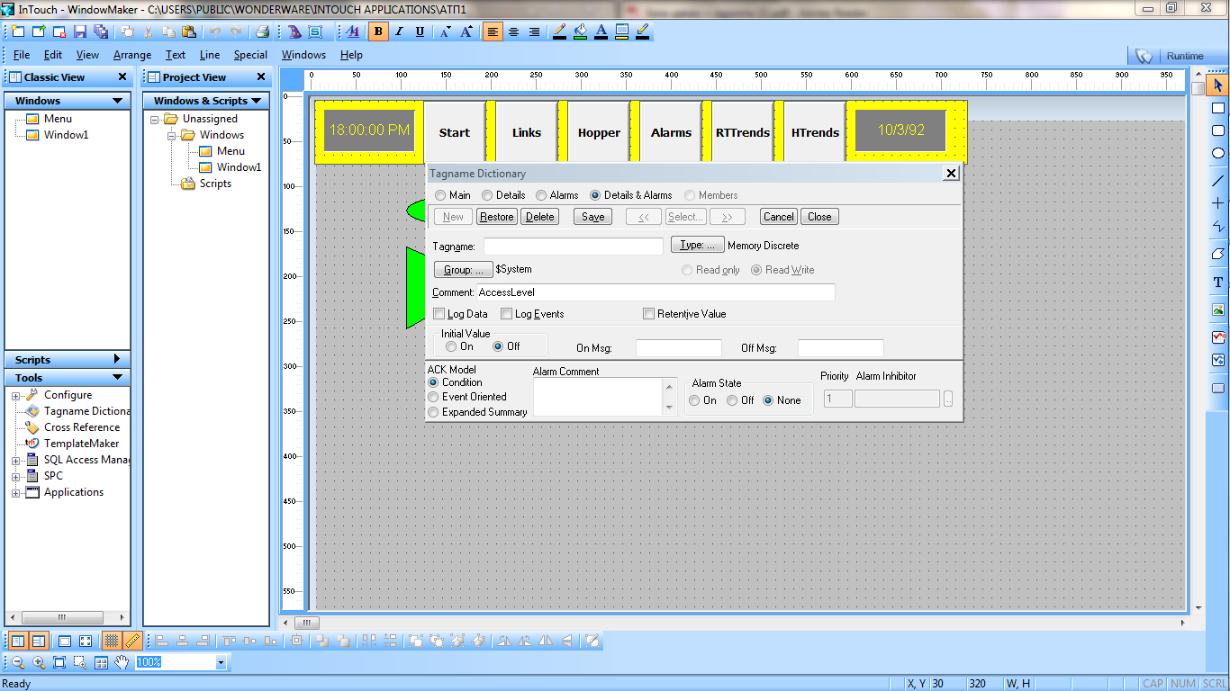Select the Ellipse drawing tool

click(1218, 153)
